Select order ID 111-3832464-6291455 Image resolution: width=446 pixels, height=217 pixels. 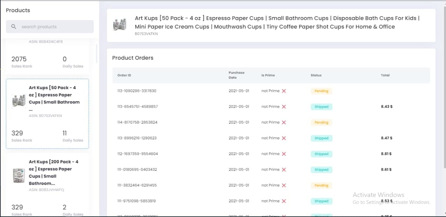pos(137,185)
